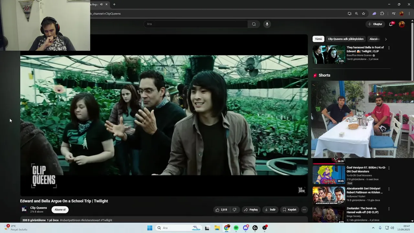
Task: Open menu for Yu-Gi-Oh video
Action: pos(389,168)
